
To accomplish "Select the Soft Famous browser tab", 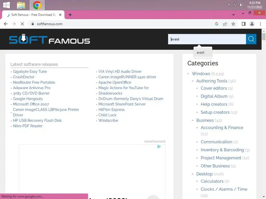I will coord(33,15).
